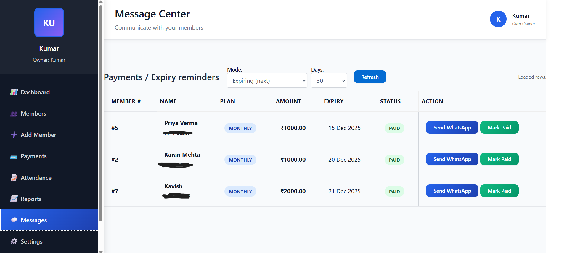Open Settings via the gear icon

click(14, 241)
